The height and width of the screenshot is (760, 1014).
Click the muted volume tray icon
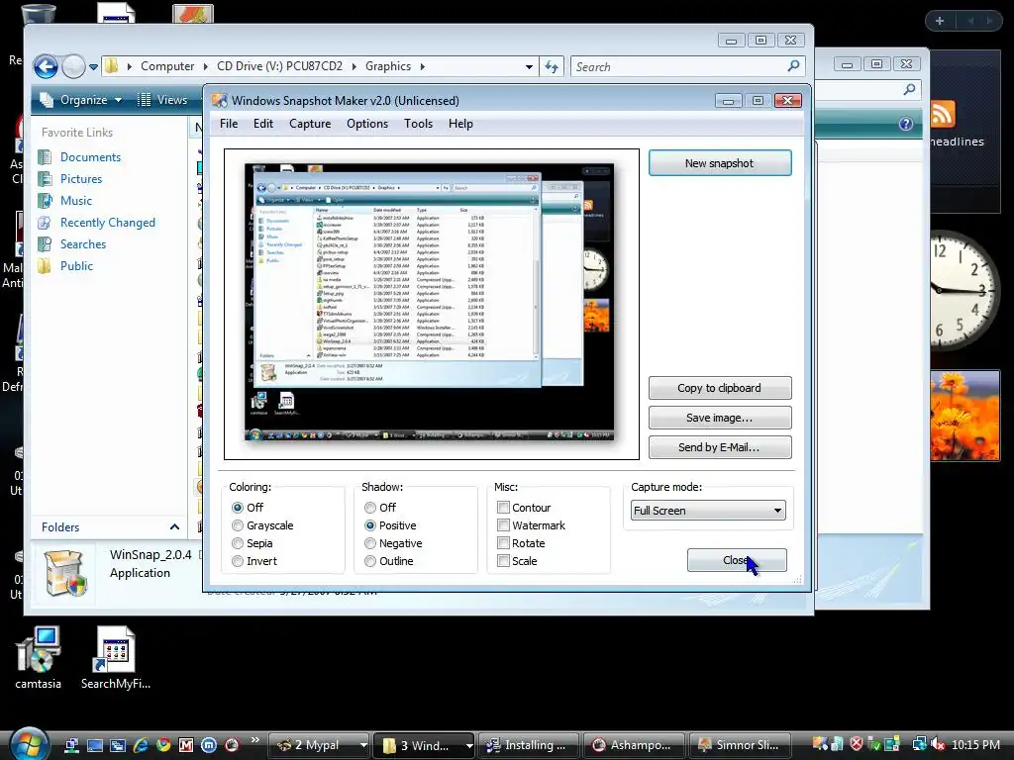pos(937,744)
